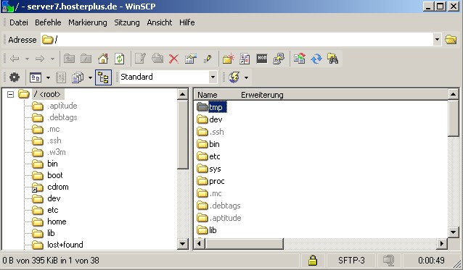Select the home folder in tree
Image resolution: width=463 pixels, height=270 pixels.
click(x=57, y=222)
